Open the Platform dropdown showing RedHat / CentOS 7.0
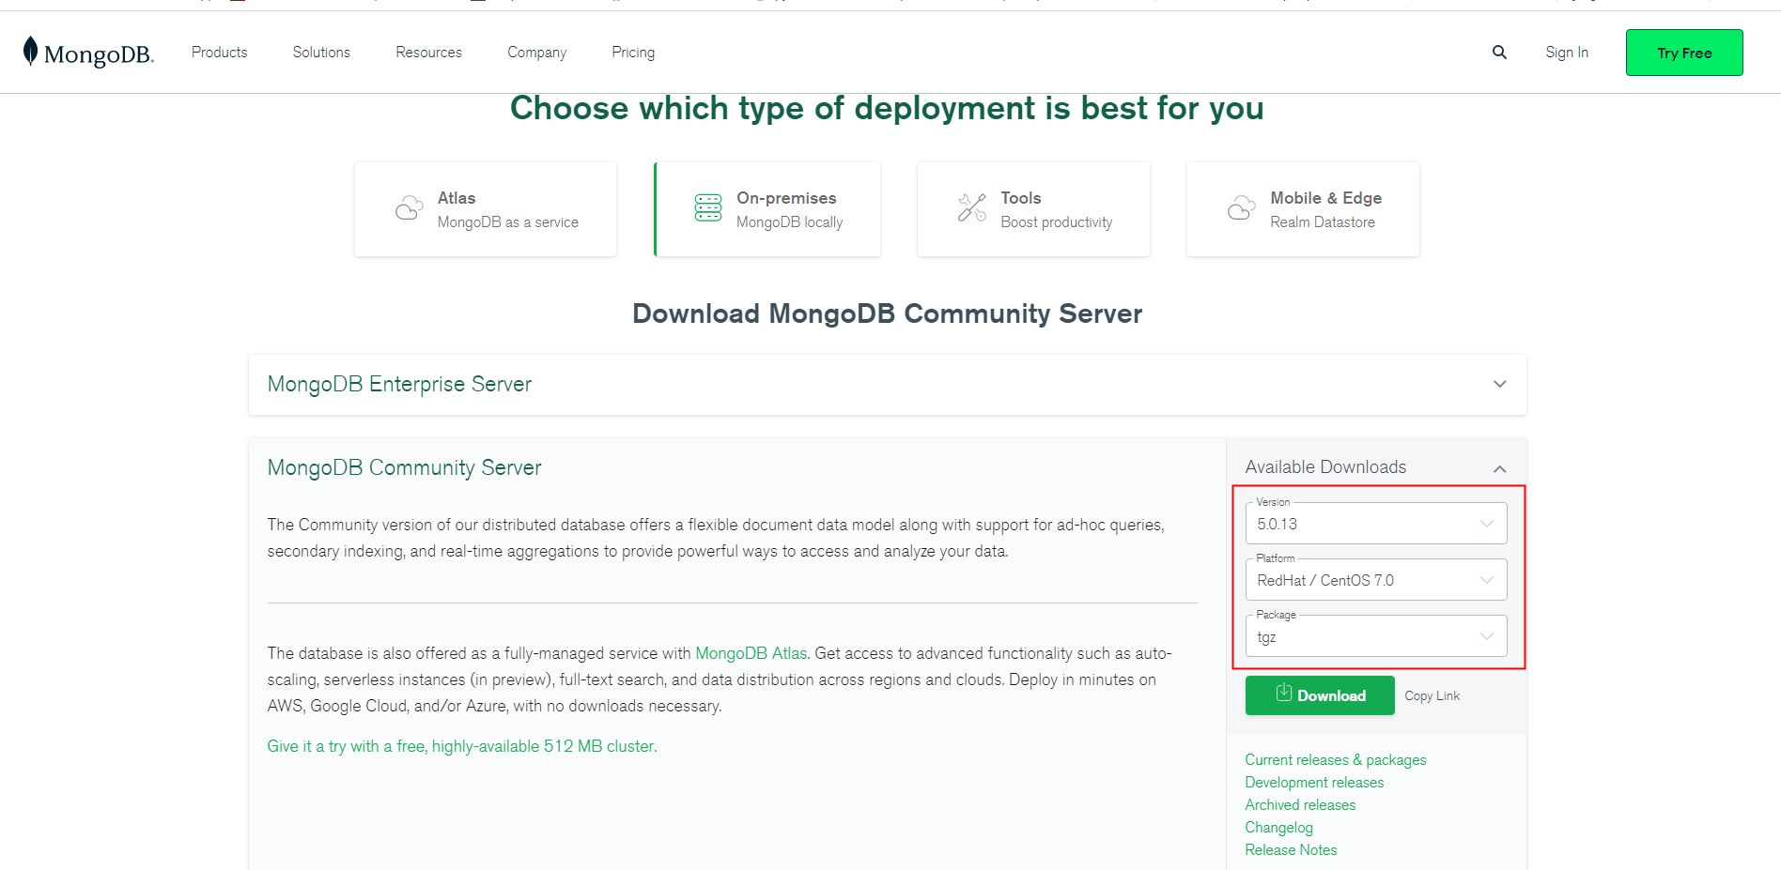 [1376, 580]
